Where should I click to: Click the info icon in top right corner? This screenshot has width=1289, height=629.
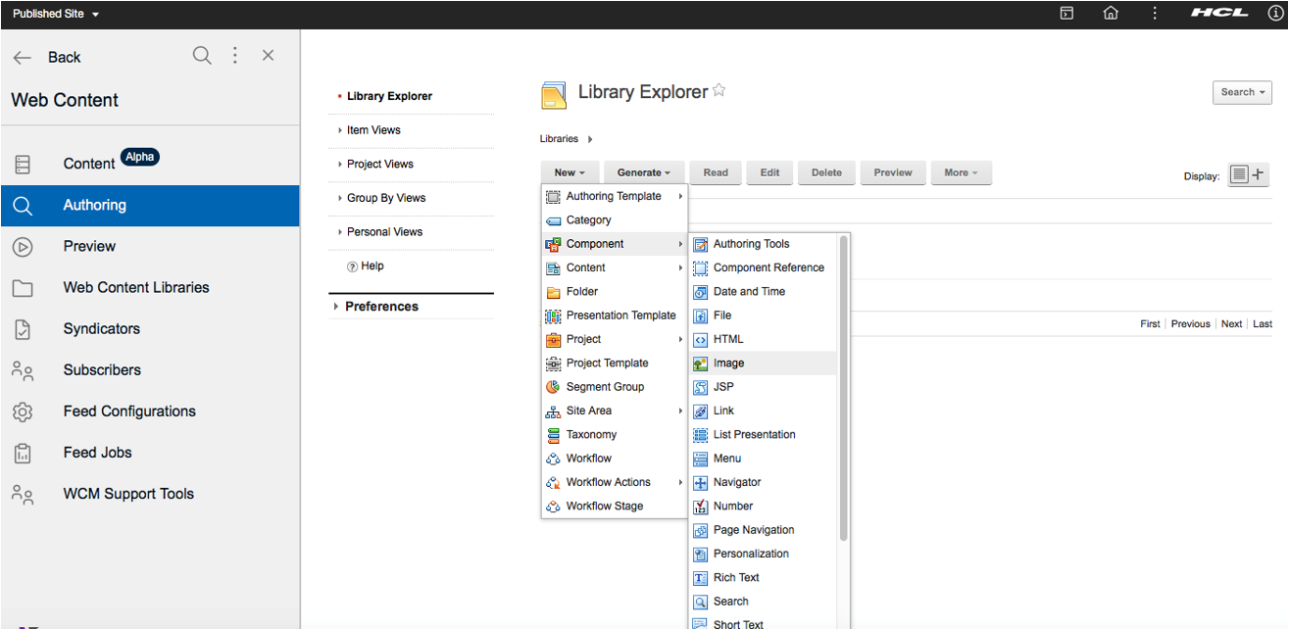click(x=1275, y=14)
